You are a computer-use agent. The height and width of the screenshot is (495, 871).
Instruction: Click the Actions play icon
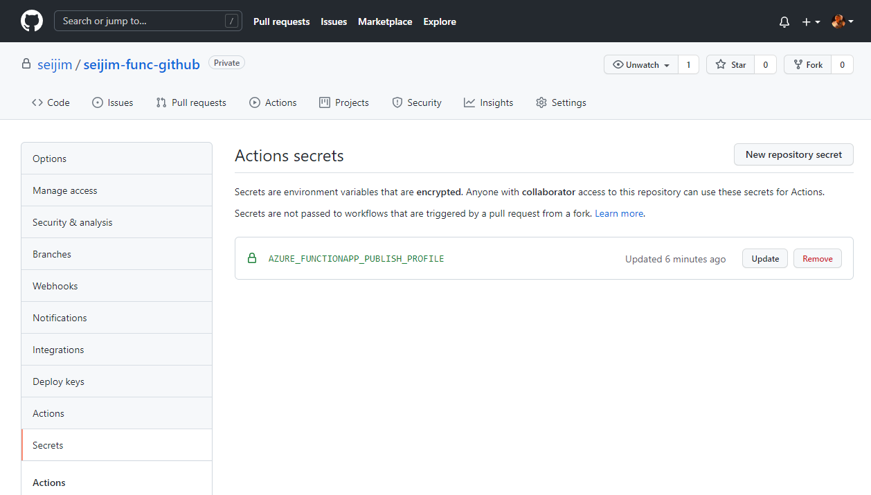(x=253, y=102)
